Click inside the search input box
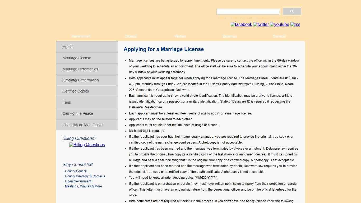The height and width of the screenshot is (203, 361). pos(248,11)
